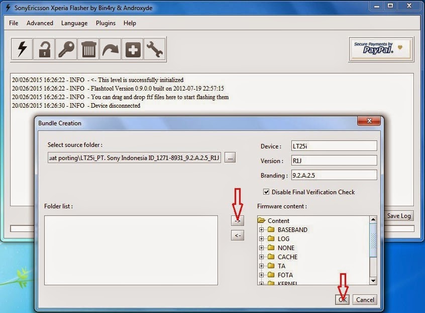Screen dimensions: 425x313
Task: Expand the BASEBAND folder node
Action: [x=261, y=229]
